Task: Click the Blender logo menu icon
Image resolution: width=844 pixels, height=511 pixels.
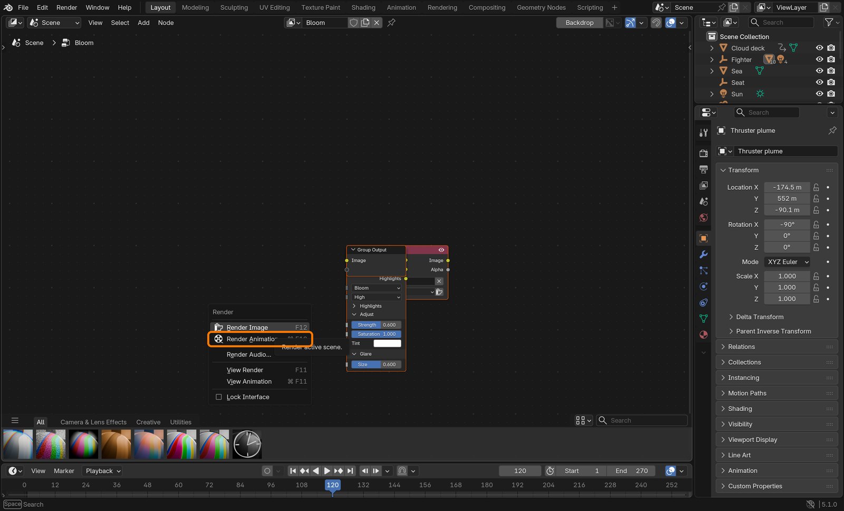Action: (8, 7)
